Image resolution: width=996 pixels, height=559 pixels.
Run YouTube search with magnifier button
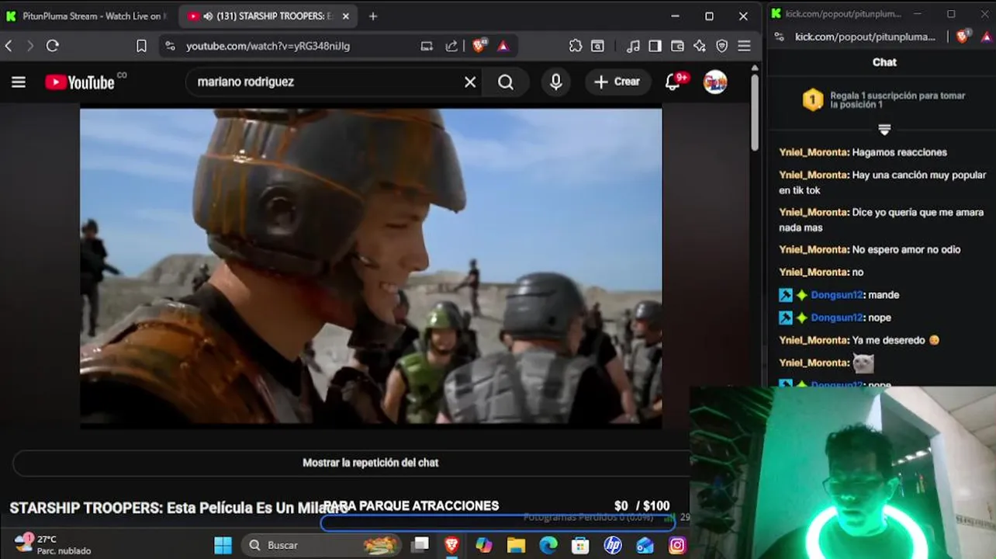point(506,82)
